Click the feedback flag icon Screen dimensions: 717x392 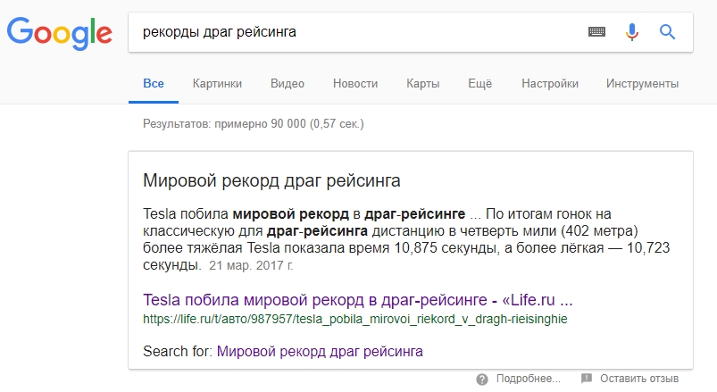(587, 379)
